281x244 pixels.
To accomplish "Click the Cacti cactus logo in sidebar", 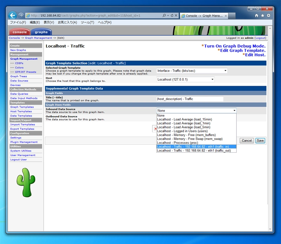I will 26,182.
